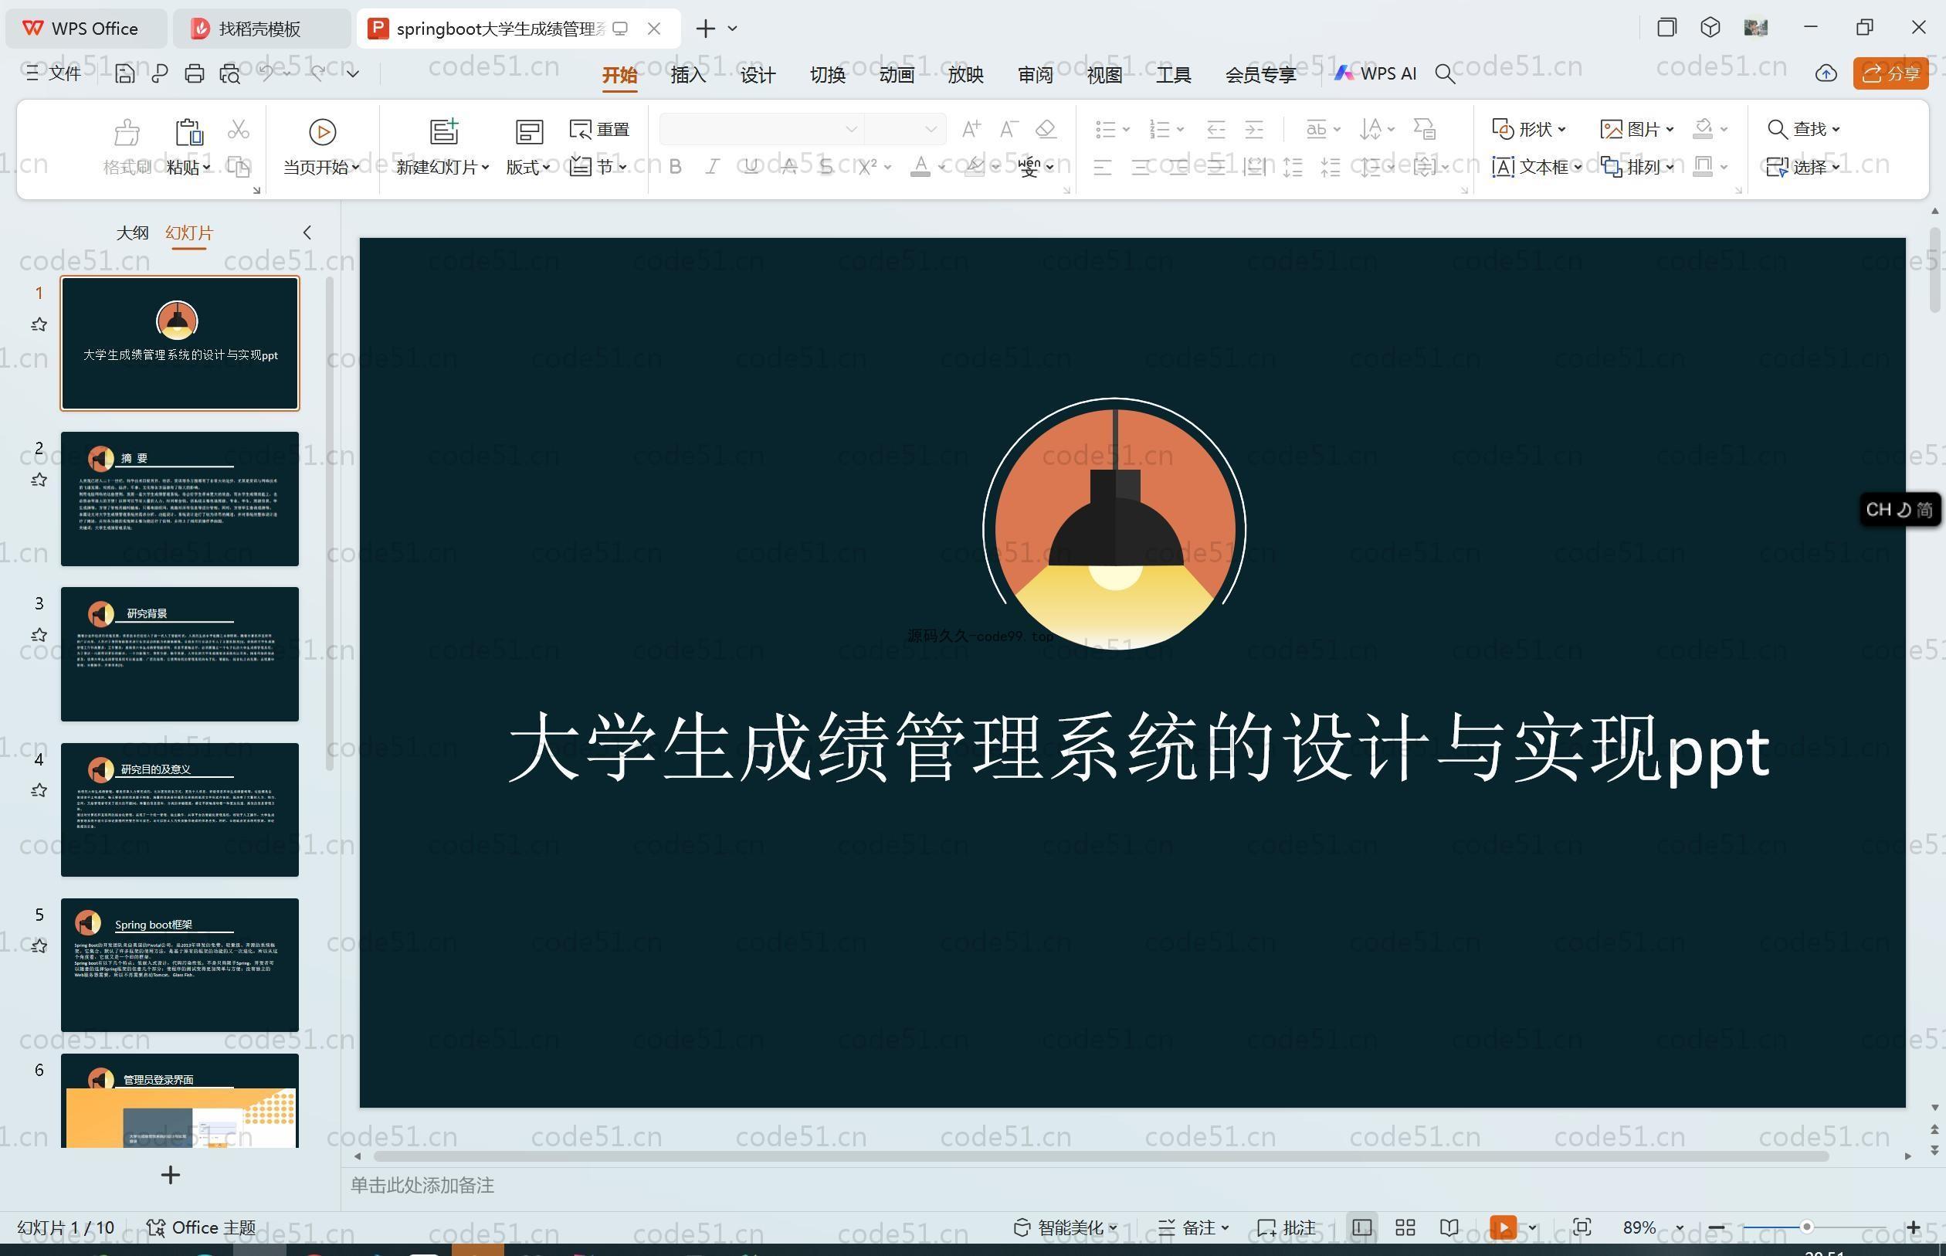Switch to Slide Sorter view icon
The height and width of the screenshot is (1256, 1946).
click(1405, 1227)
